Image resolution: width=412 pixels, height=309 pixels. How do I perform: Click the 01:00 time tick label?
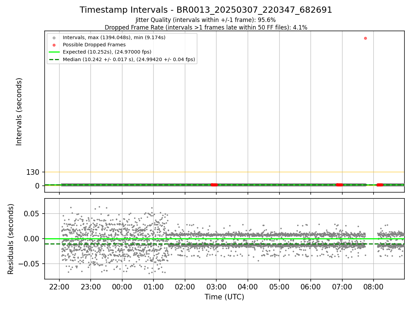point(153,287)
